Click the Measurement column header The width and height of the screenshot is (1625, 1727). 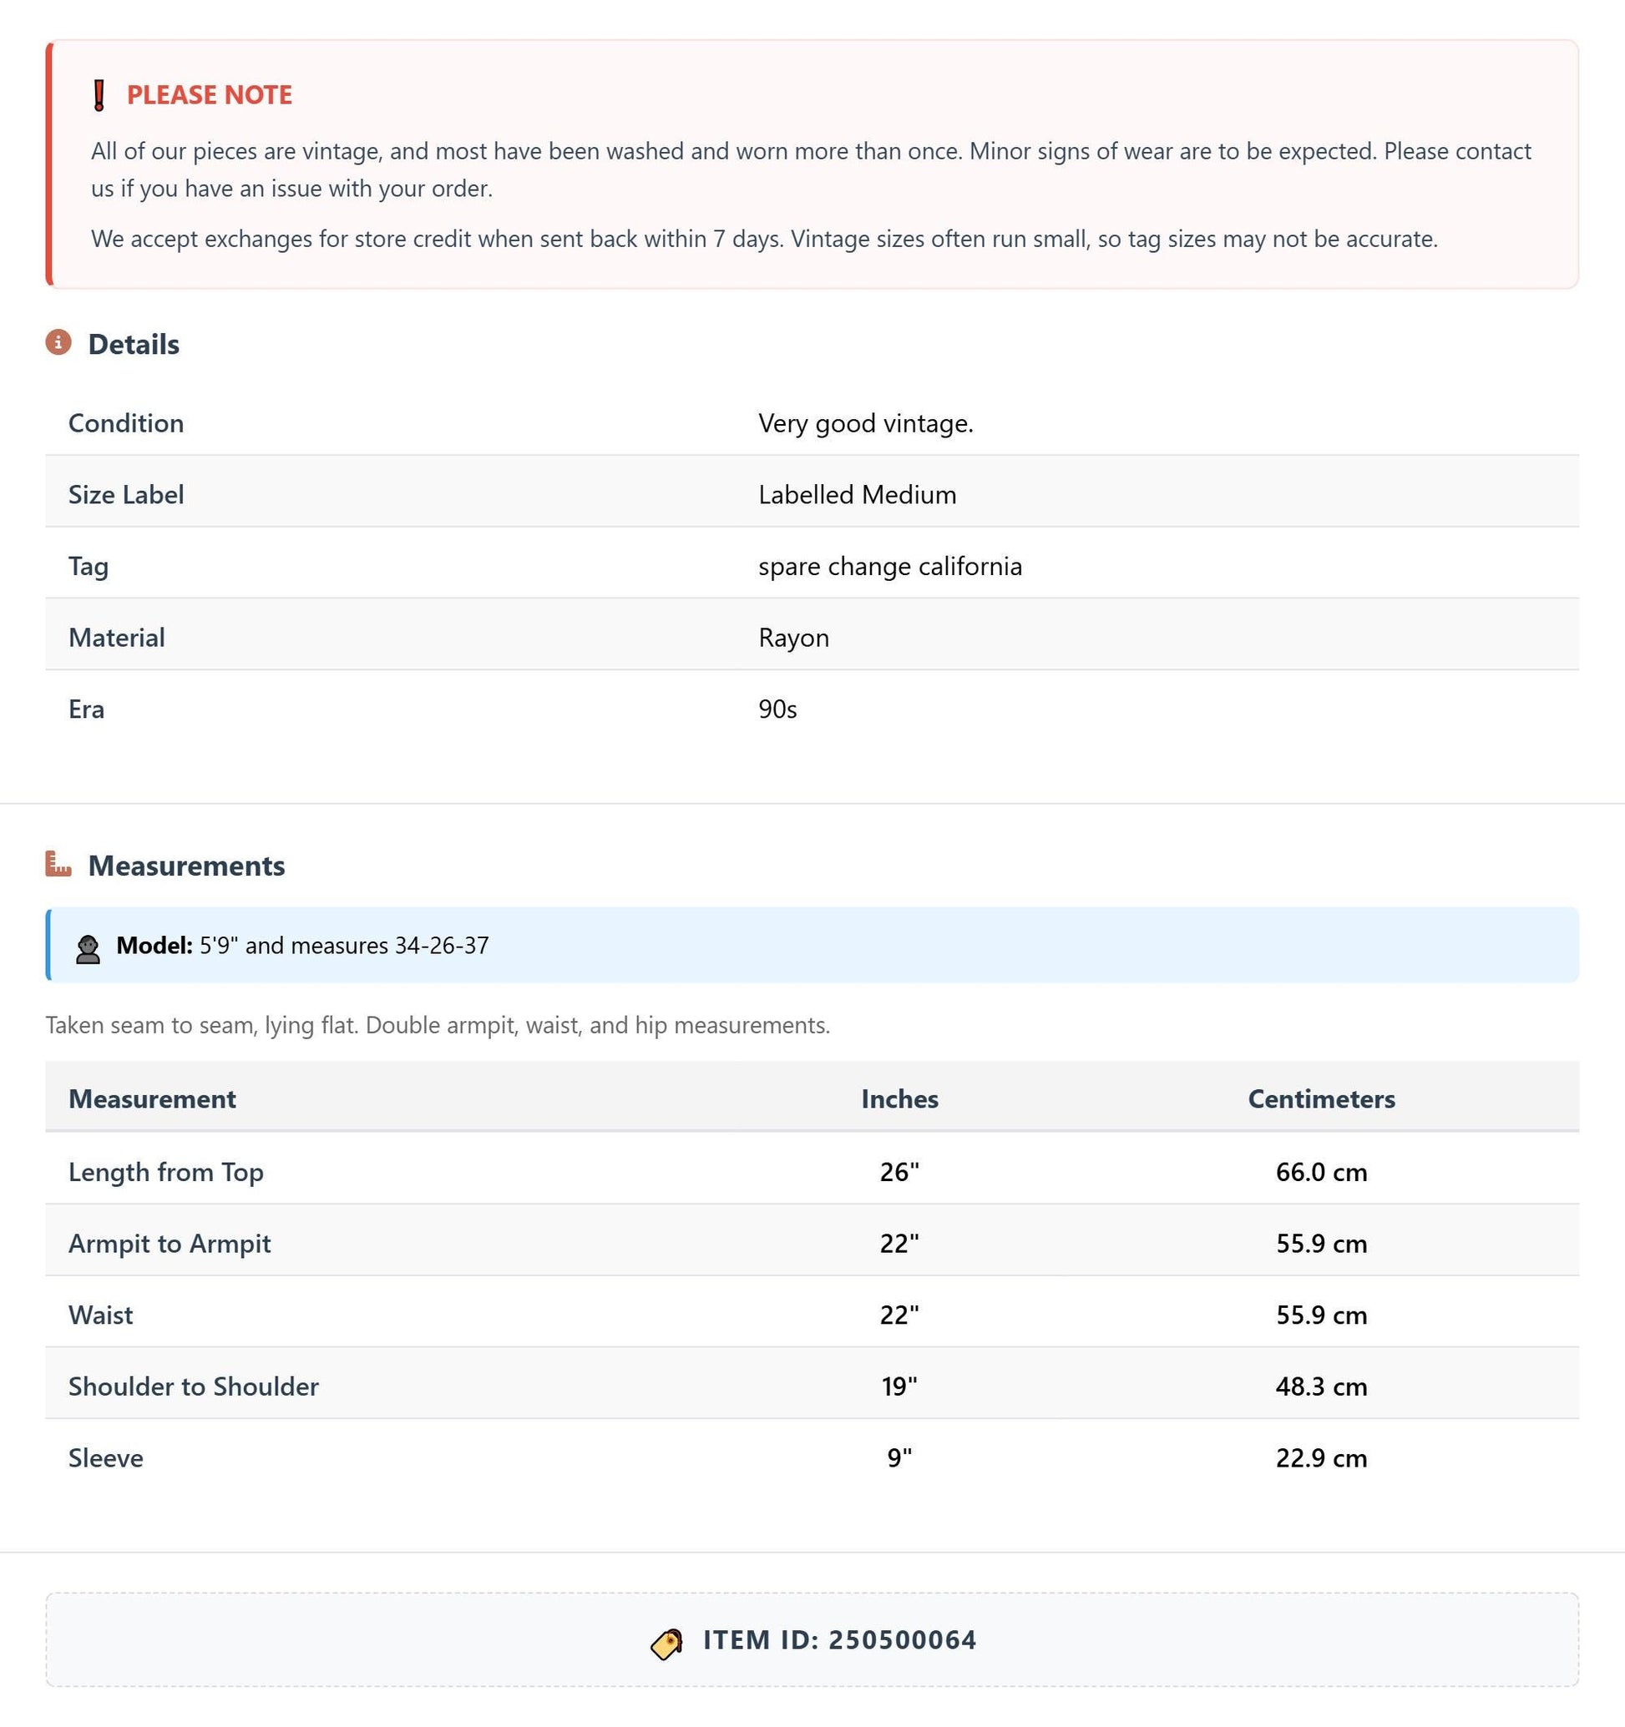[152, 1099]
